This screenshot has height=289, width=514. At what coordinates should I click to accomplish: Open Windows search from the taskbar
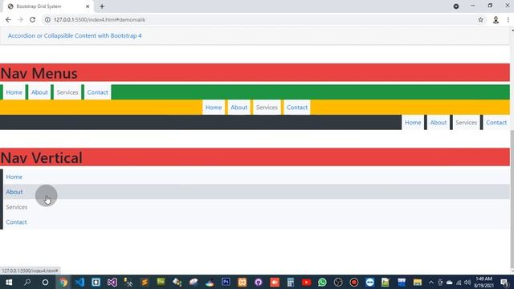coord(27,282)
